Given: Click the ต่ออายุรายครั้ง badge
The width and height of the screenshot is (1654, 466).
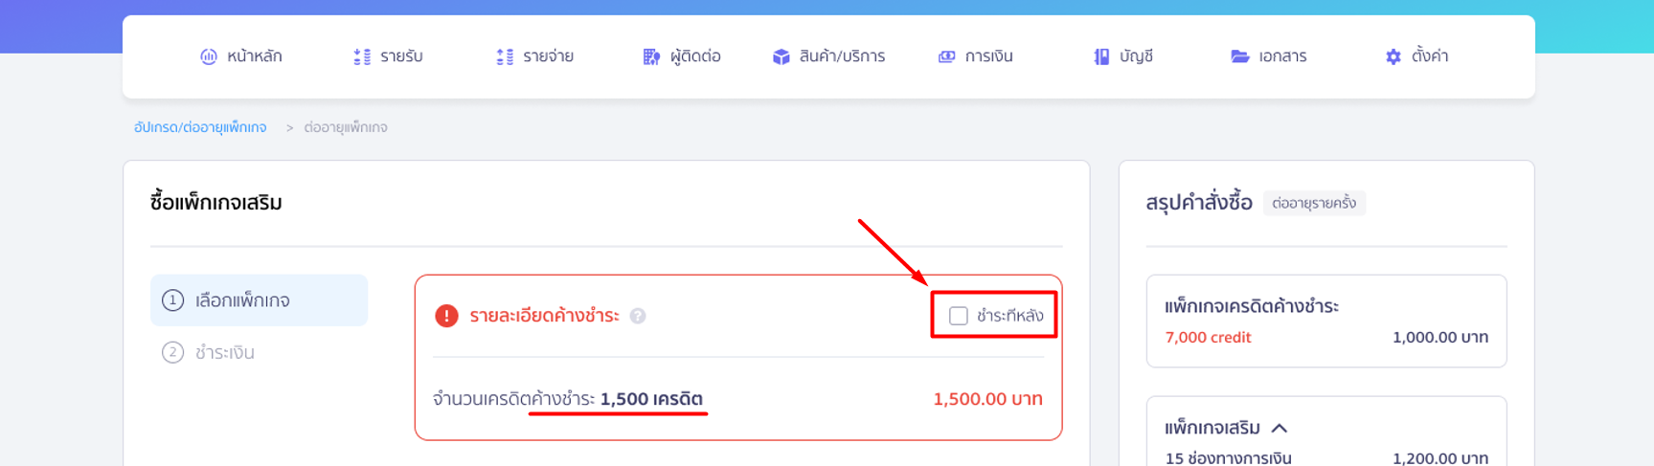Looking at the screenshot, I should [1314, 203].
